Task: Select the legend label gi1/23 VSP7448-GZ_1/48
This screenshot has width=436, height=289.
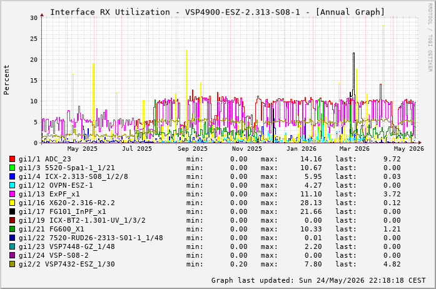Action: point(67,246)
